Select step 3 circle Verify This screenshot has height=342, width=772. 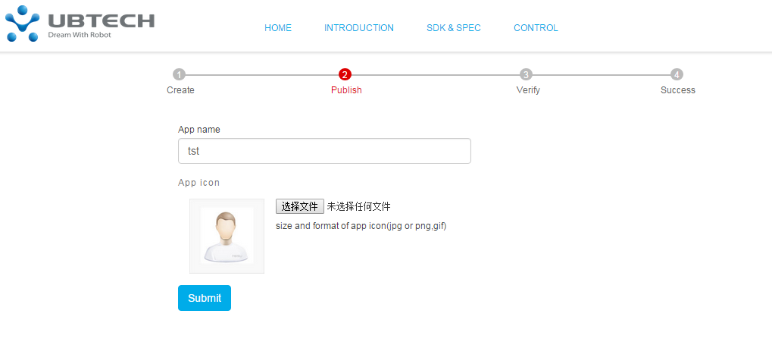(x=527, y=75)
